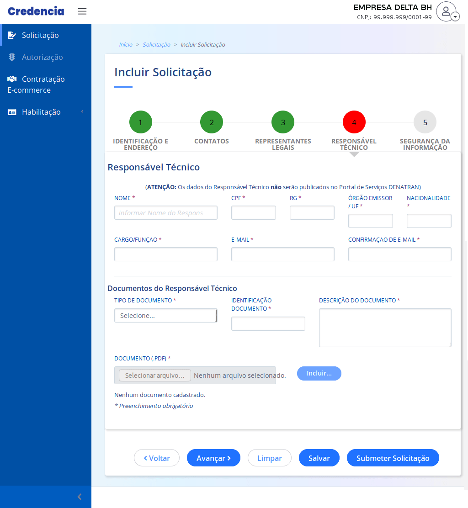This screenshot has width=468, height=508.
Task: Click the Salvar button
Action: [319, 458]
